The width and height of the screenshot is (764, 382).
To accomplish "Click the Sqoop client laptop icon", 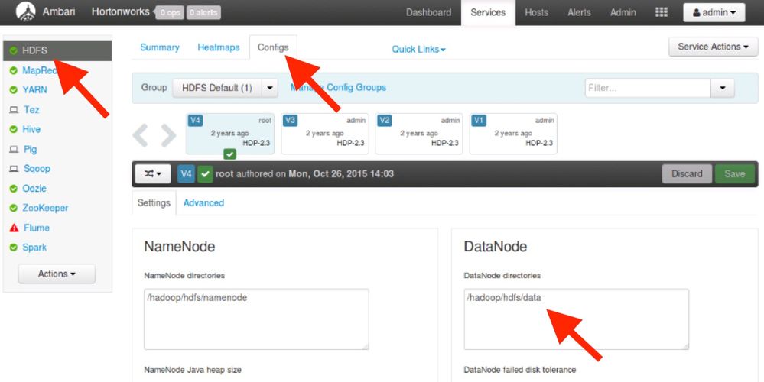I will 14,169.
